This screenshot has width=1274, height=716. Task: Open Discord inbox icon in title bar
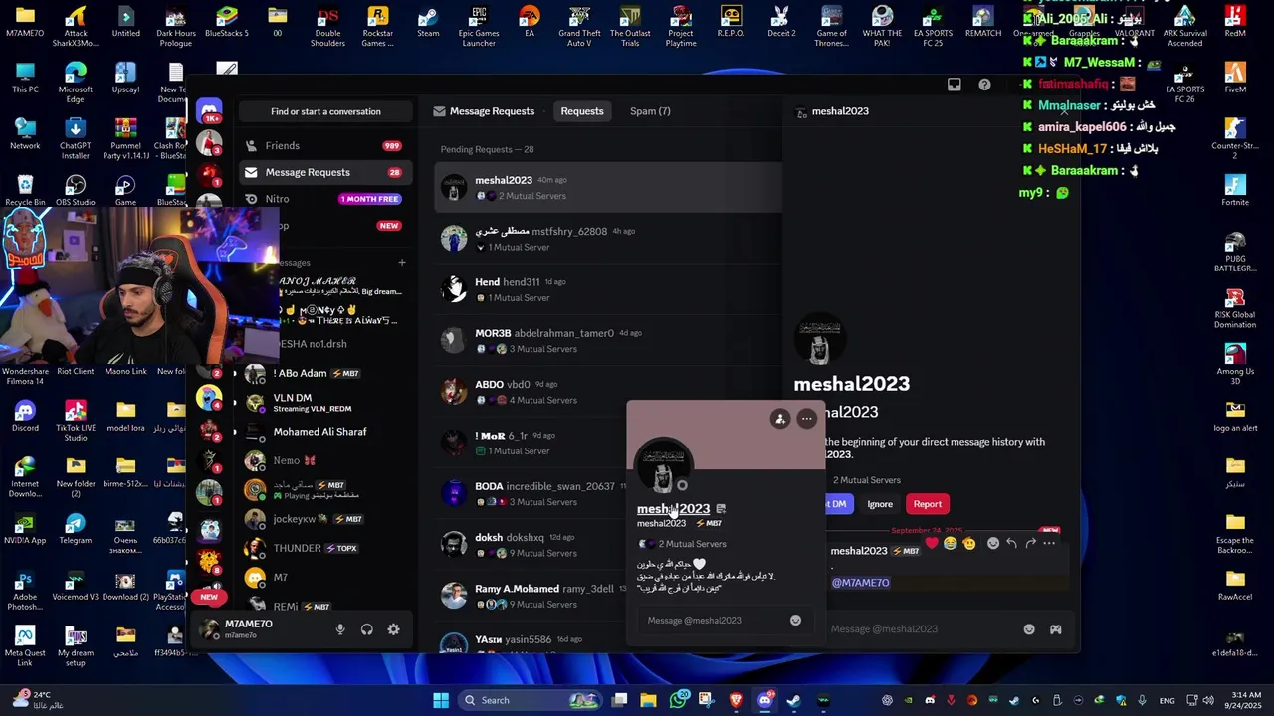click(x=955, y=85)
